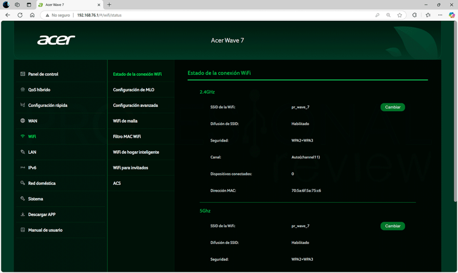Click the page vertical scrollbar
Image resolution: width=458 pixels, height=273 pixels.
pyautogui.click(x=455, y=111)
